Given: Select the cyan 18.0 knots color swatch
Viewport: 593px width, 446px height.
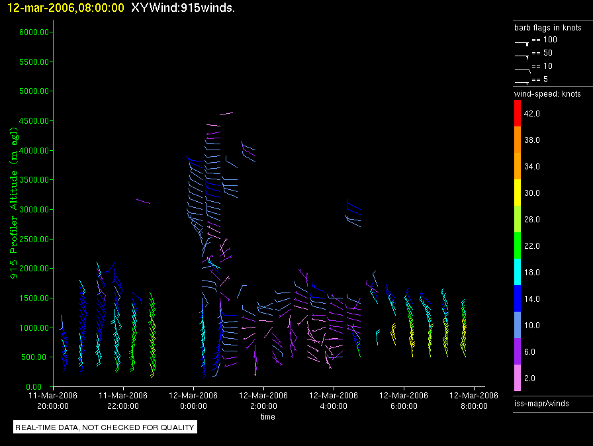Looking at the screenshot, I should [x=518, y=272].
